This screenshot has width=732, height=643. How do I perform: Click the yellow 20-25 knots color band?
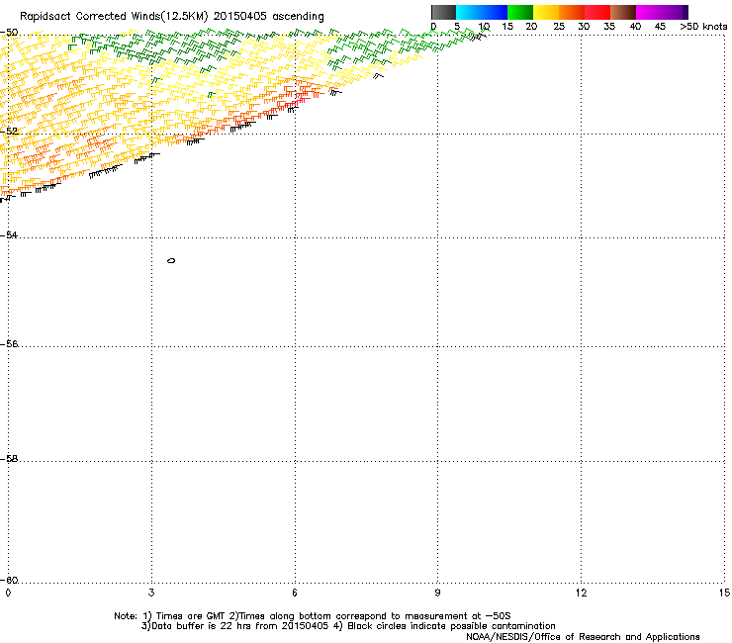click(546, 12)
